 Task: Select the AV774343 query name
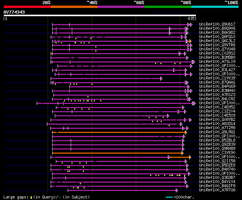pyautogui.click(x=14, y=12)
